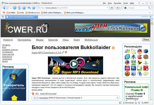The height and width of the screenshot is (105, 154).
Task: Click the site search input field
Action: coord(129,40)
